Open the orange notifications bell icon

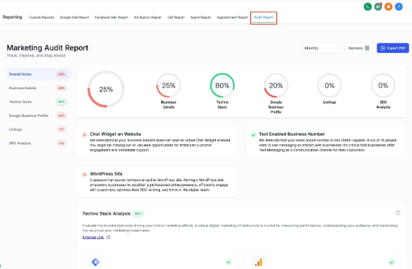(388, 6)
